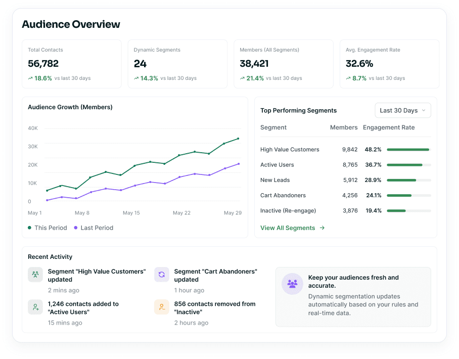The image size is (459, 359).
Task: Click the 9,842 members value
Action: [x=350, y=149]
